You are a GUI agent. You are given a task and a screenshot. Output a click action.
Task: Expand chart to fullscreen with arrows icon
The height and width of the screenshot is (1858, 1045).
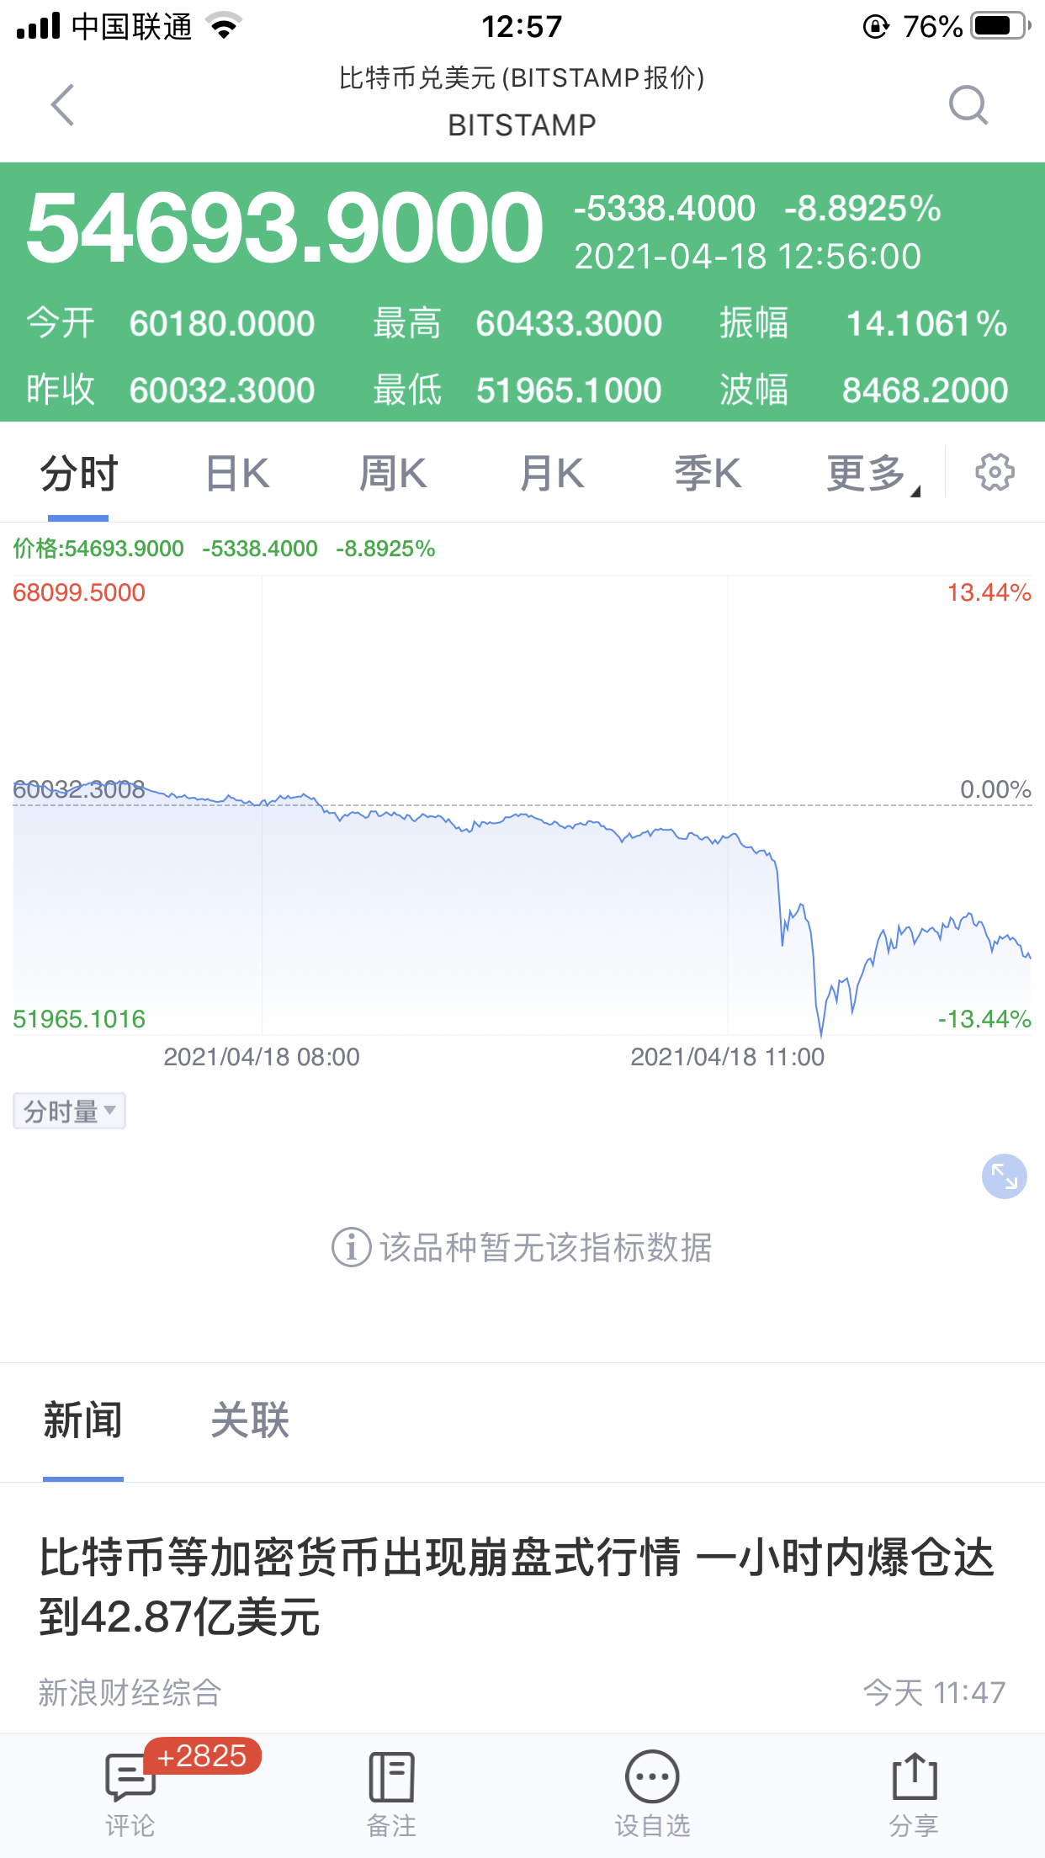[1005, 1176]
